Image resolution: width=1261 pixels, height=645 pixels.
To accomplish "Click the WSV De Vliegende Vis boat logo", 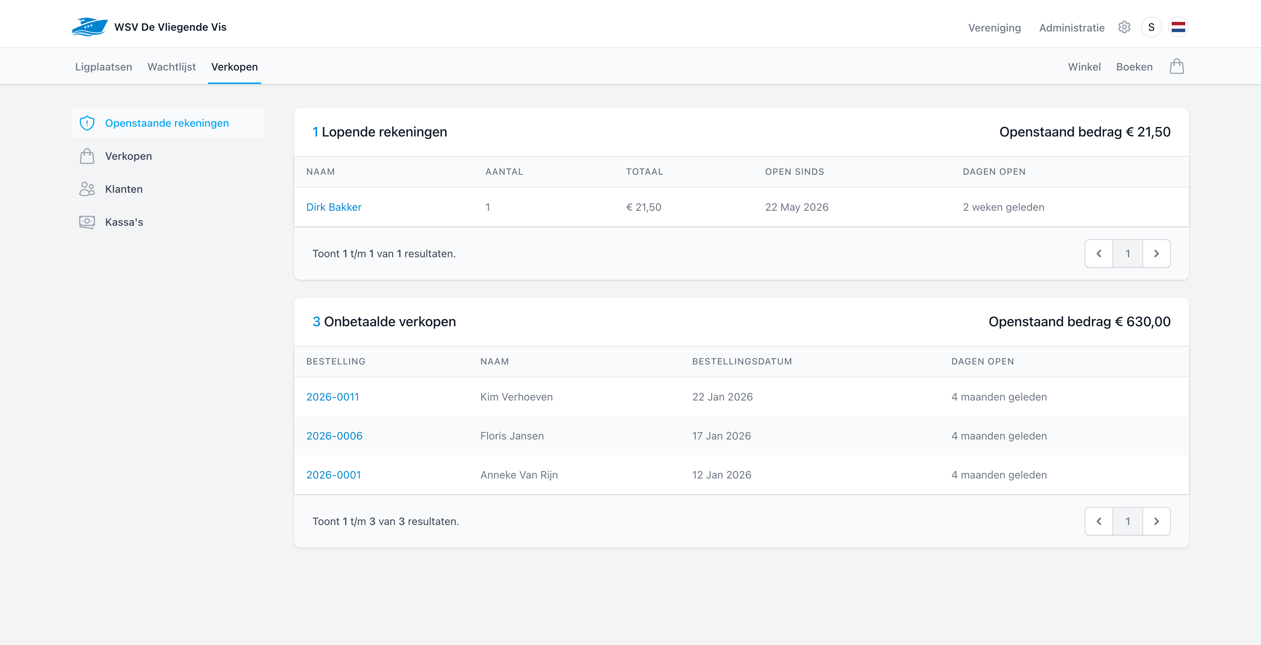I will (90, 27).
